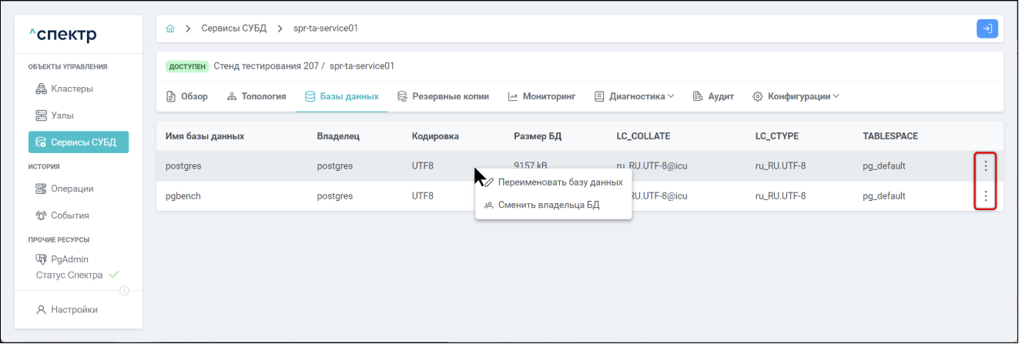Click the logout icon button
Image resolution: width=1019 pixels, height=344 pixels.
pyautogui.click(x=987, y=28)
